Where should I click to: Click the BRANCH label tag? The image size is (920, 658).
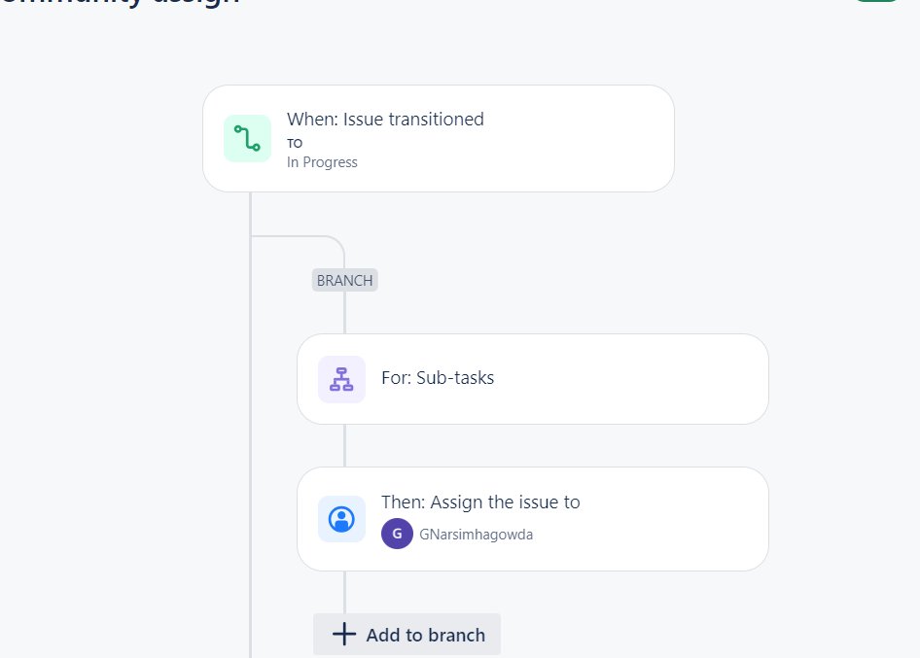(x=344, y=280)
